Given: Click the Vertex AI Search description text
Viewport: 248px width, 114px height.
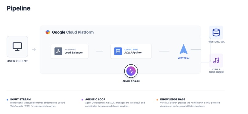Looking at the screenshot, I should click(x=190, y=104).
